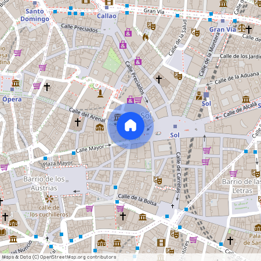Click the bus stop square beside Calle Mayor label

pyautogui.click(x=74, y=153)
